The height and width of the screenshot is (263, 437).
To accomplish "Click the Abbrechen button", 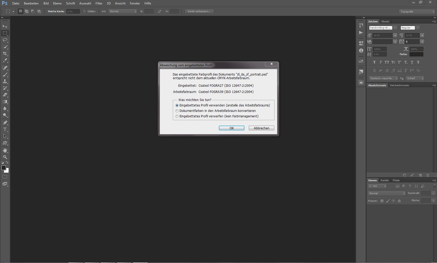I will coord(261,128).
